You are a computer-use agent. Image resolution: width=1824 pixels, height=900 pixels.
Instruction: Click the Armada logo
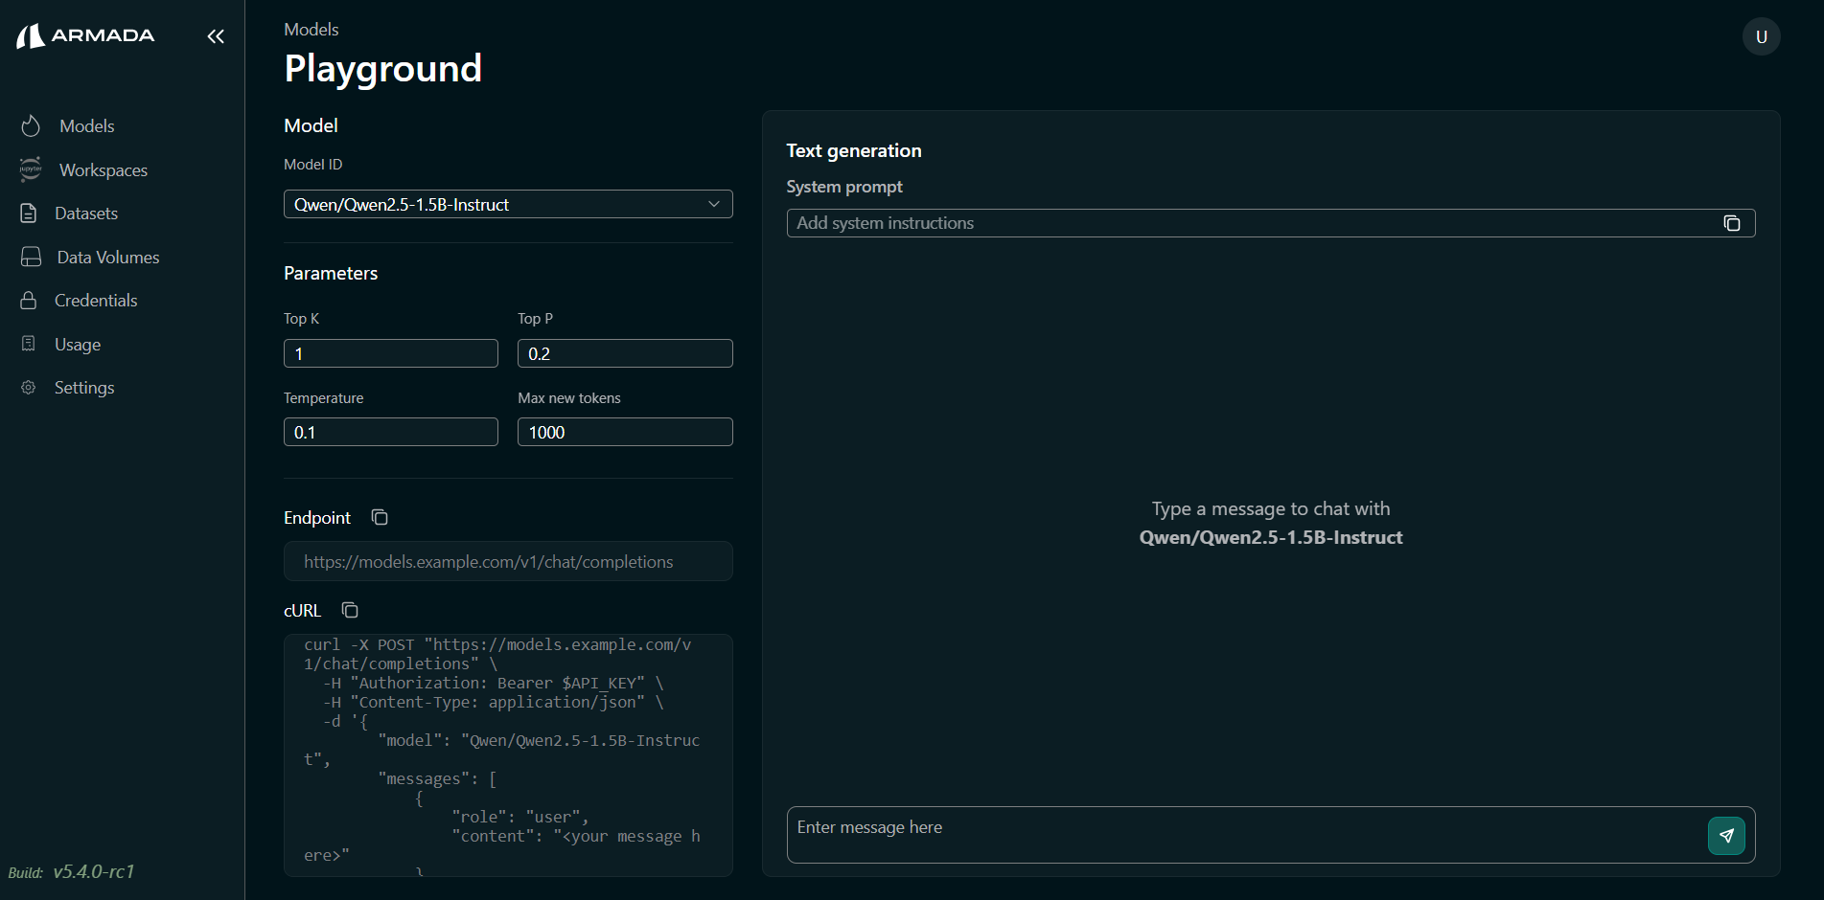(85, 36)
